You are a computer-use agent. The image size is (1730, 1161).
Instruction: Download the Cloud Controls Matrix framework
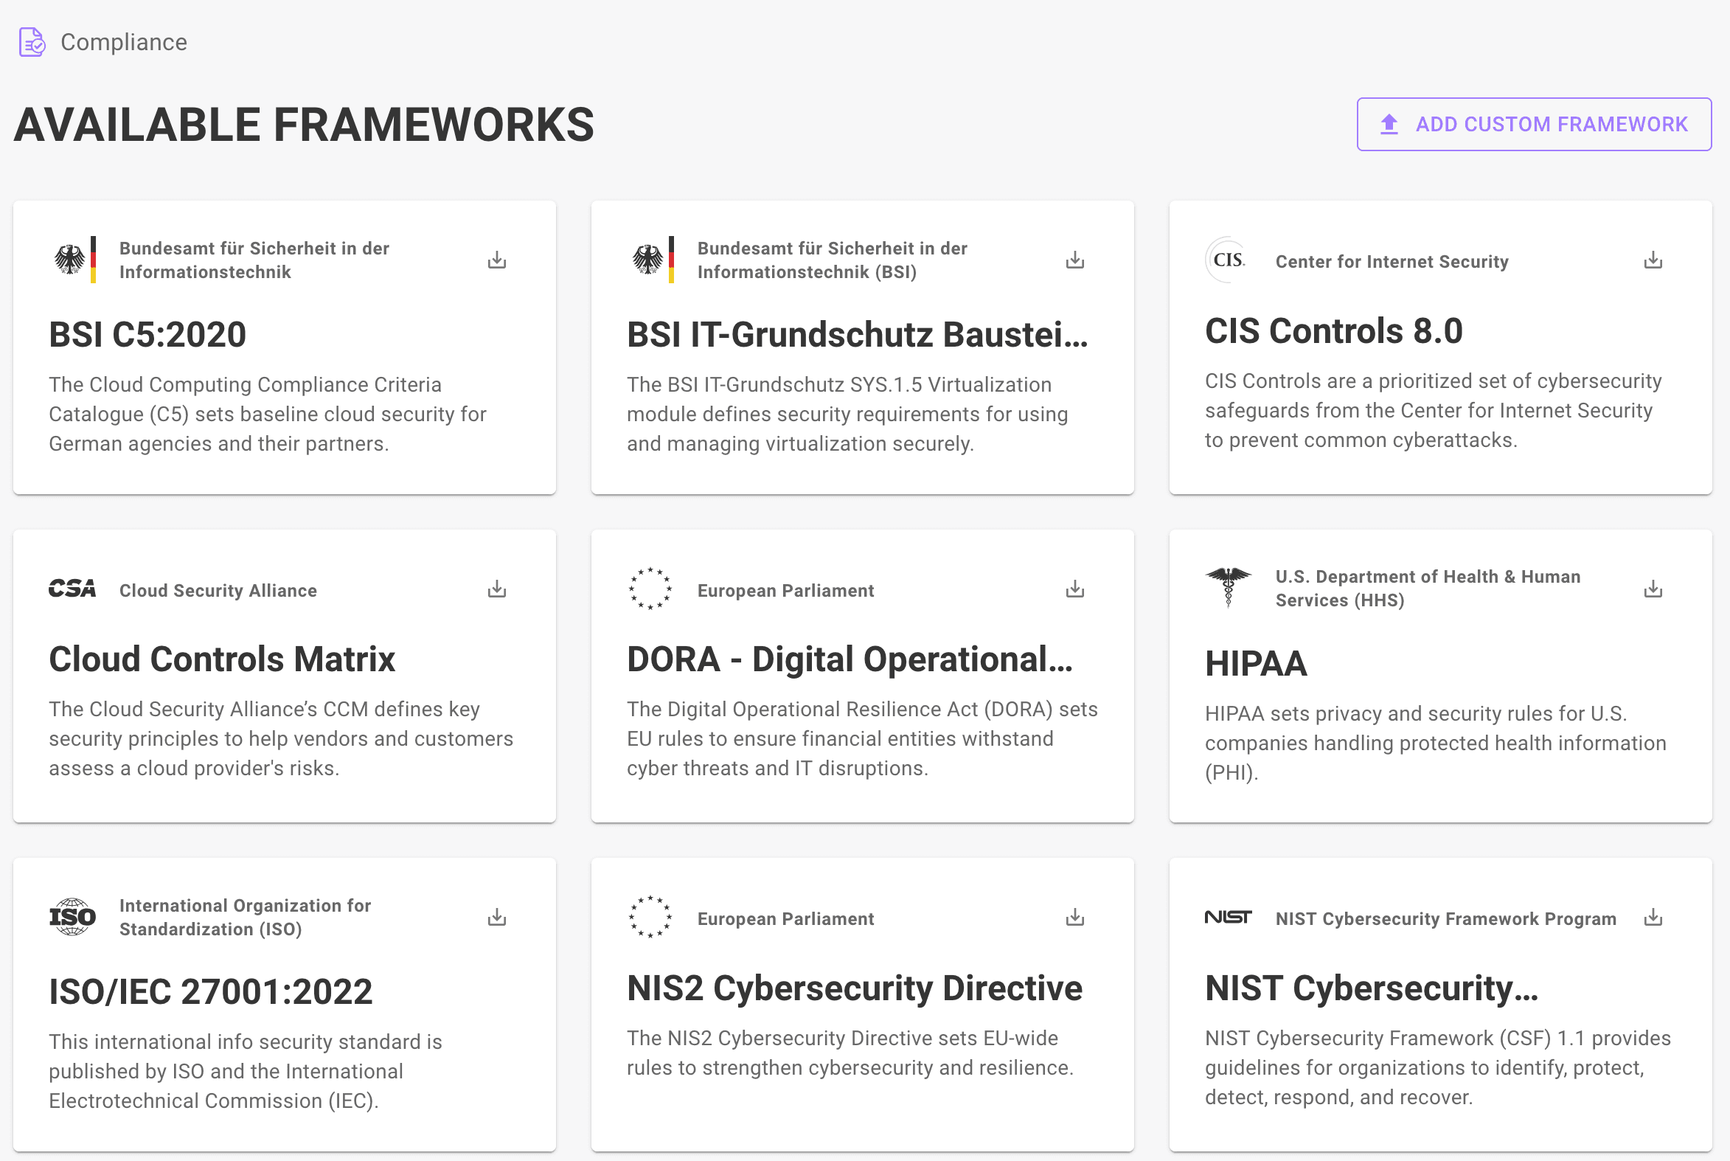coord(497,589)
